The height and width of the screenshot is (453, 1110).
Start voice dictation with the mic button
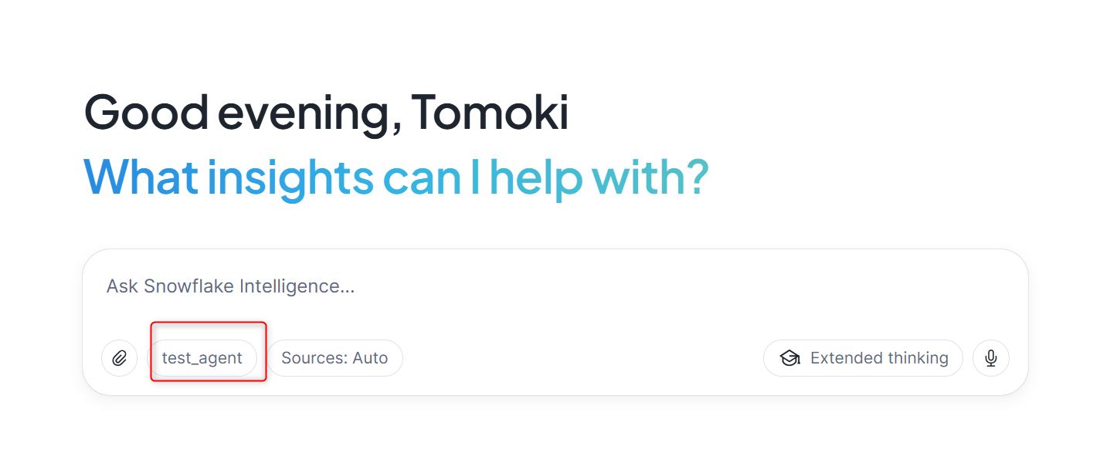click(990, 358)
